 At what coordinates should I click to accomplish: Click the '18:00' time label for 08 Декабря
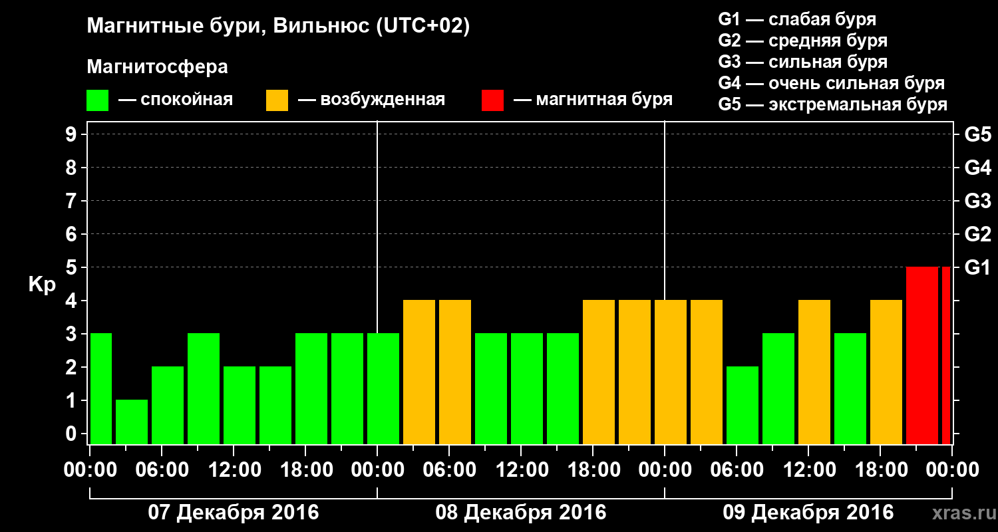pyautogui.click(x=593, y=470)
